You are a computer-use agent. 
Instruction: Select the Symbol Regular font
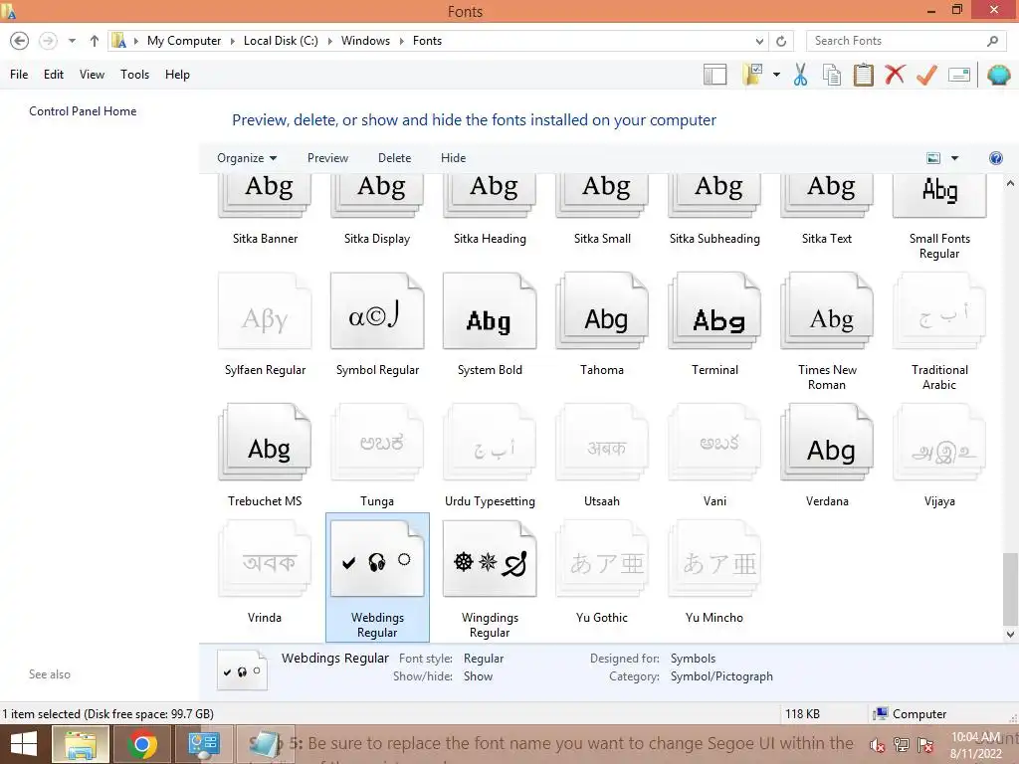(x=377, y=324)
